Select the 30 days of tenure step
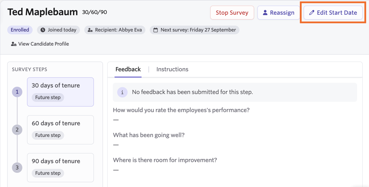The image size is (369, 187). (61, 92)
